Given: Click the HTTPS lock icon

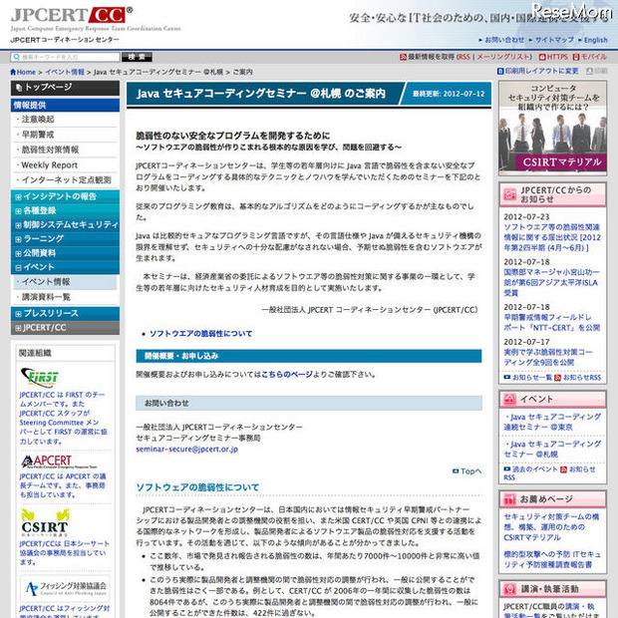Looking at the screenshot, I should (x=542, y=57).
